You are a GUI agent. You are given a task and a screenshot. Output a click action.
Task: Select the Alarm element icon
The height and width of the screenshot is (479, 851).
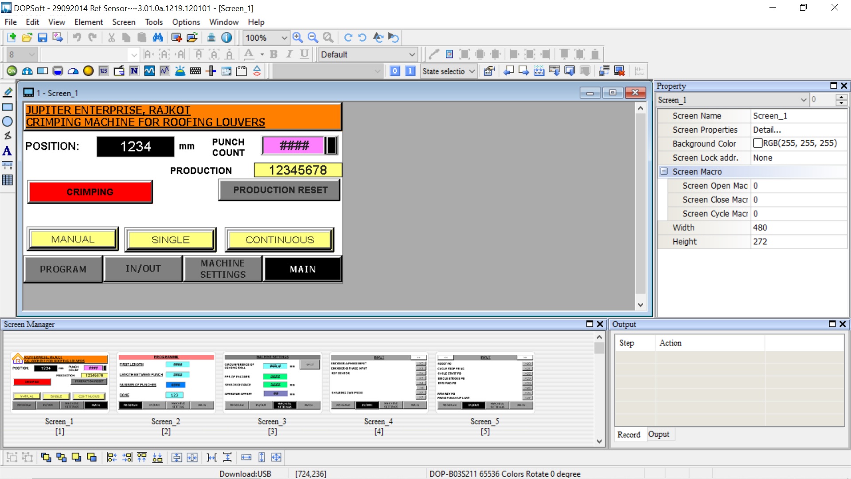click(180, 71)
